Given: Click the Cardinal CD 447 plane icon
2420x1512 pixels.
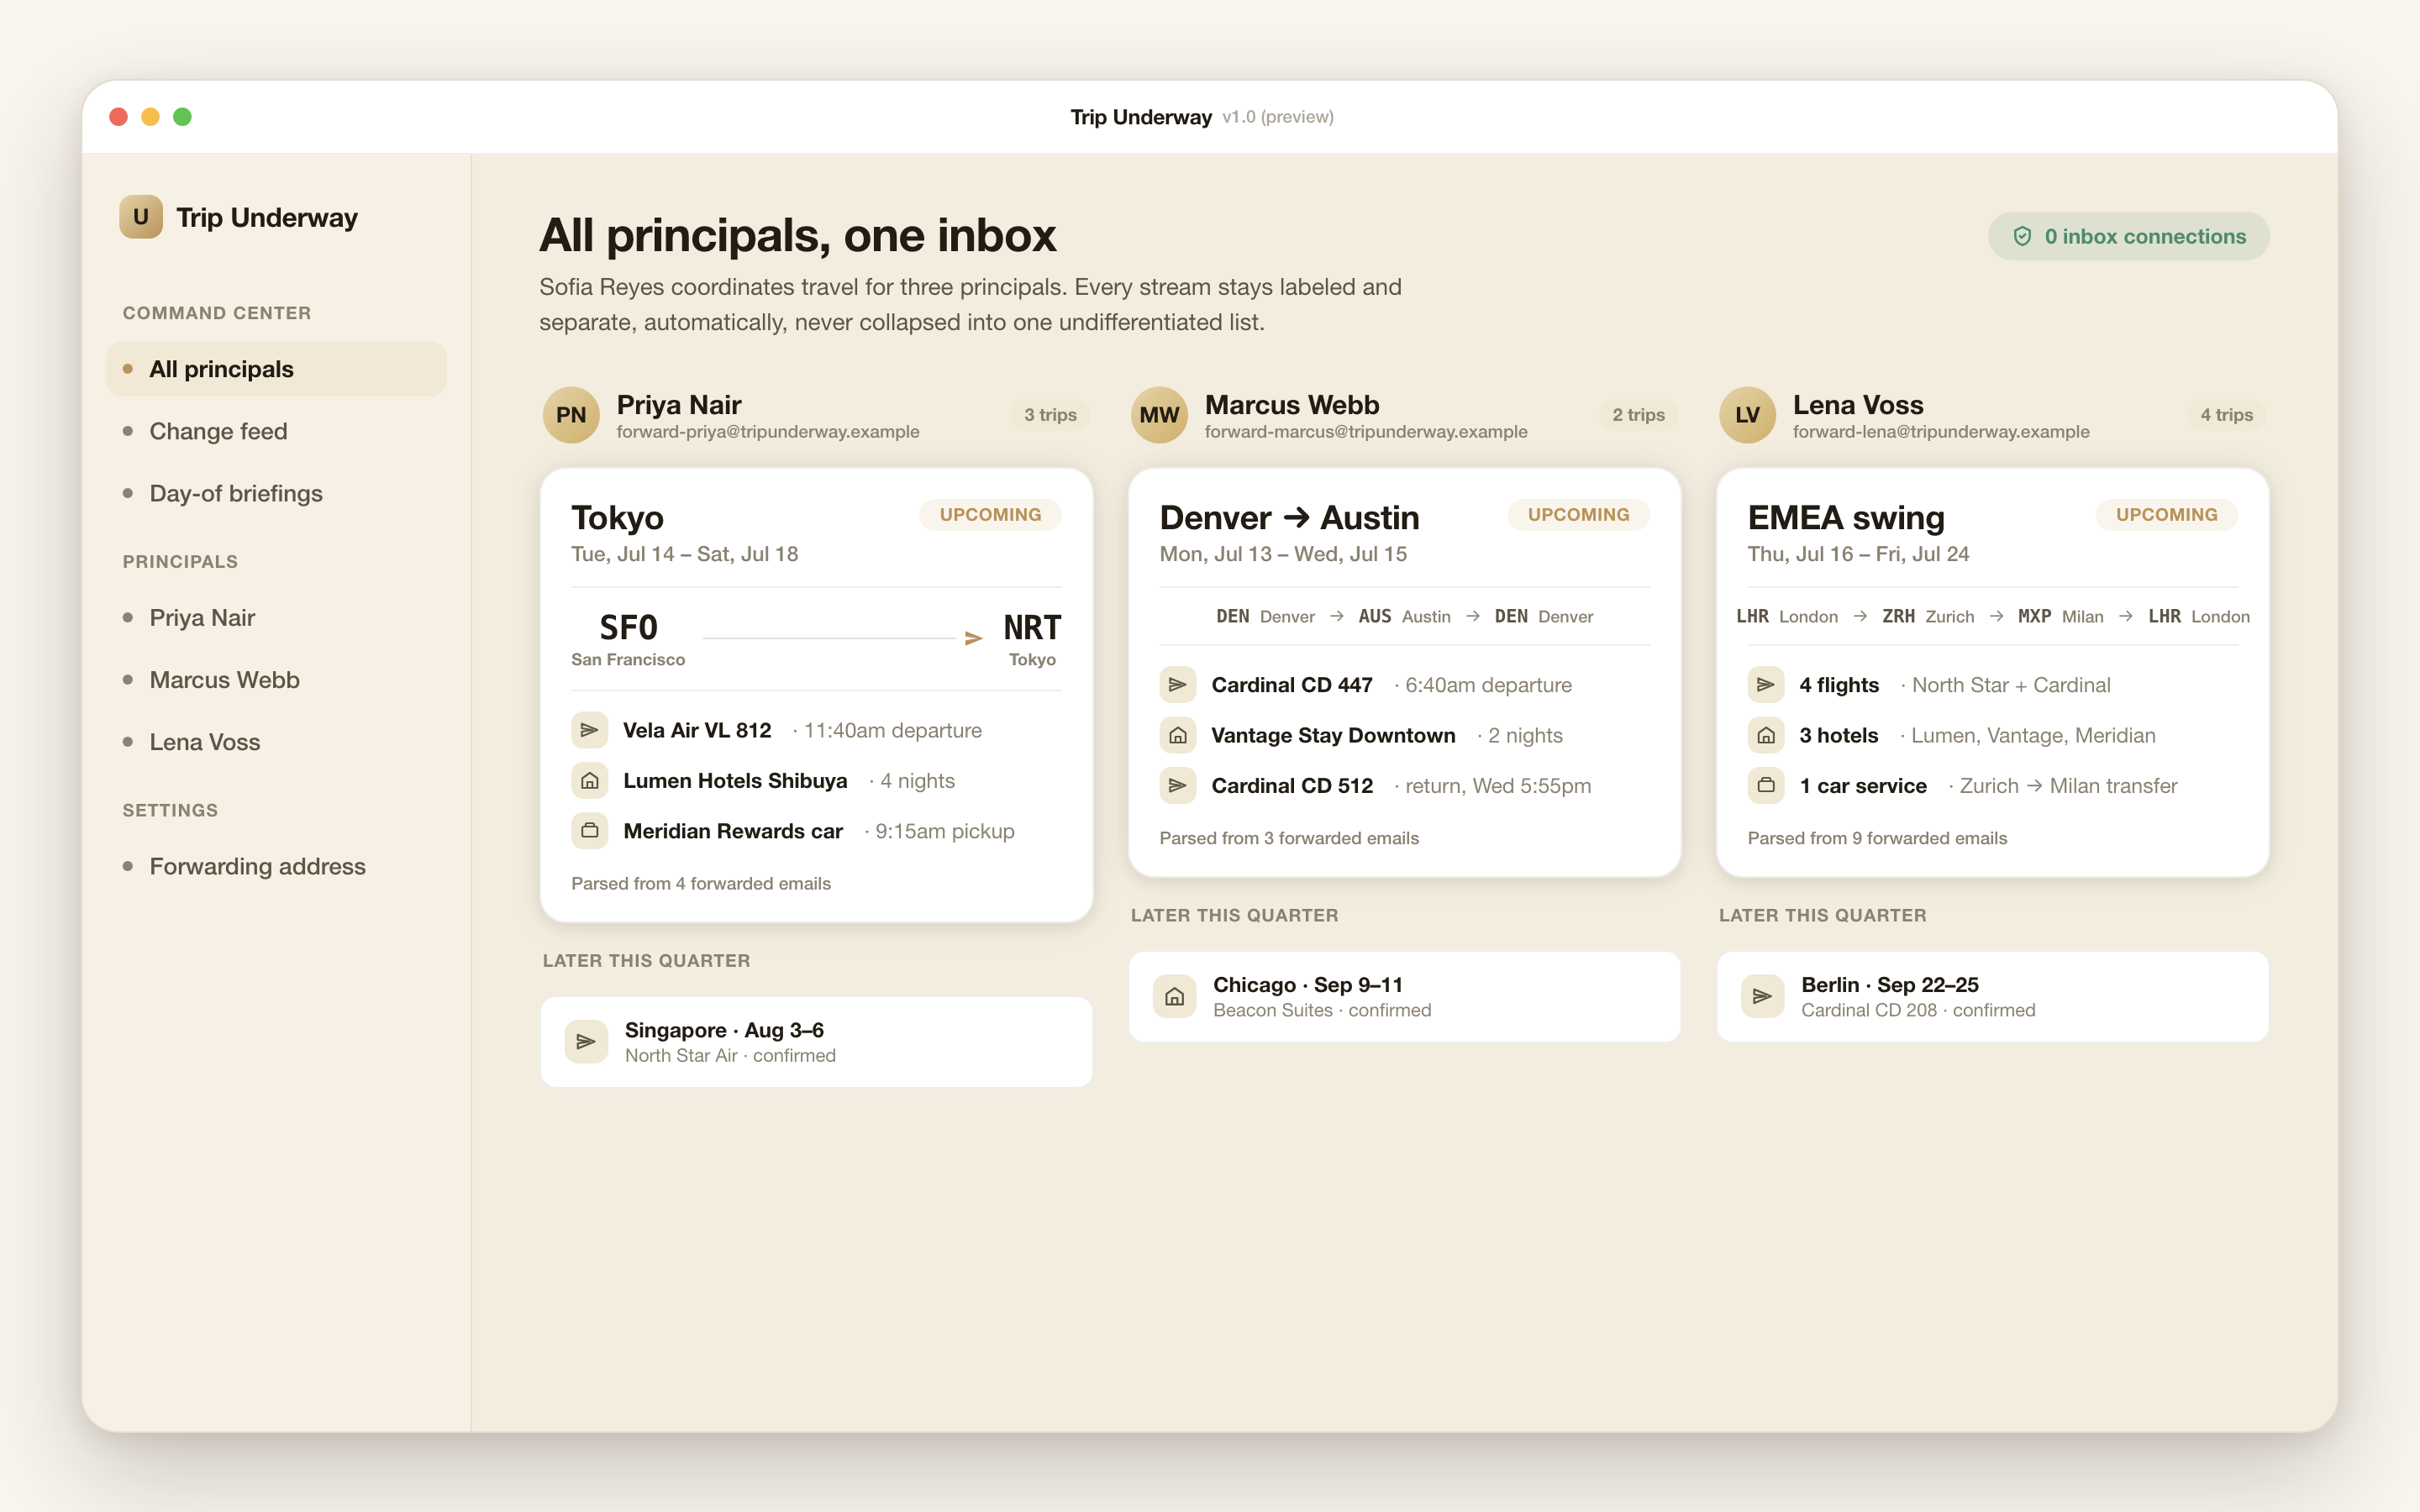Looking at the screenshot, I should point(1177,685).
